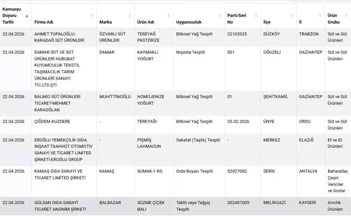
Task: Click the Ürün Adı sort arrows icon
Action: (x=169, y=15)
